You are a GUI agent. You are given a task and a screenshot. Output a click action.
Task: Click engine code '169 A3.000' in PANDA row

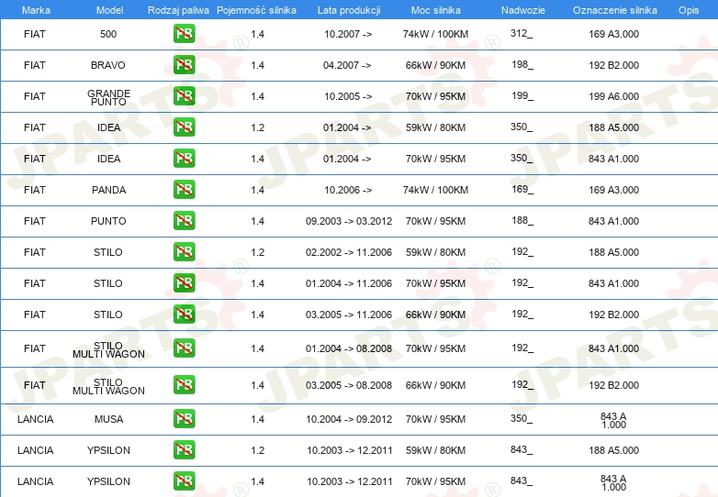click(x=613, y=190)
